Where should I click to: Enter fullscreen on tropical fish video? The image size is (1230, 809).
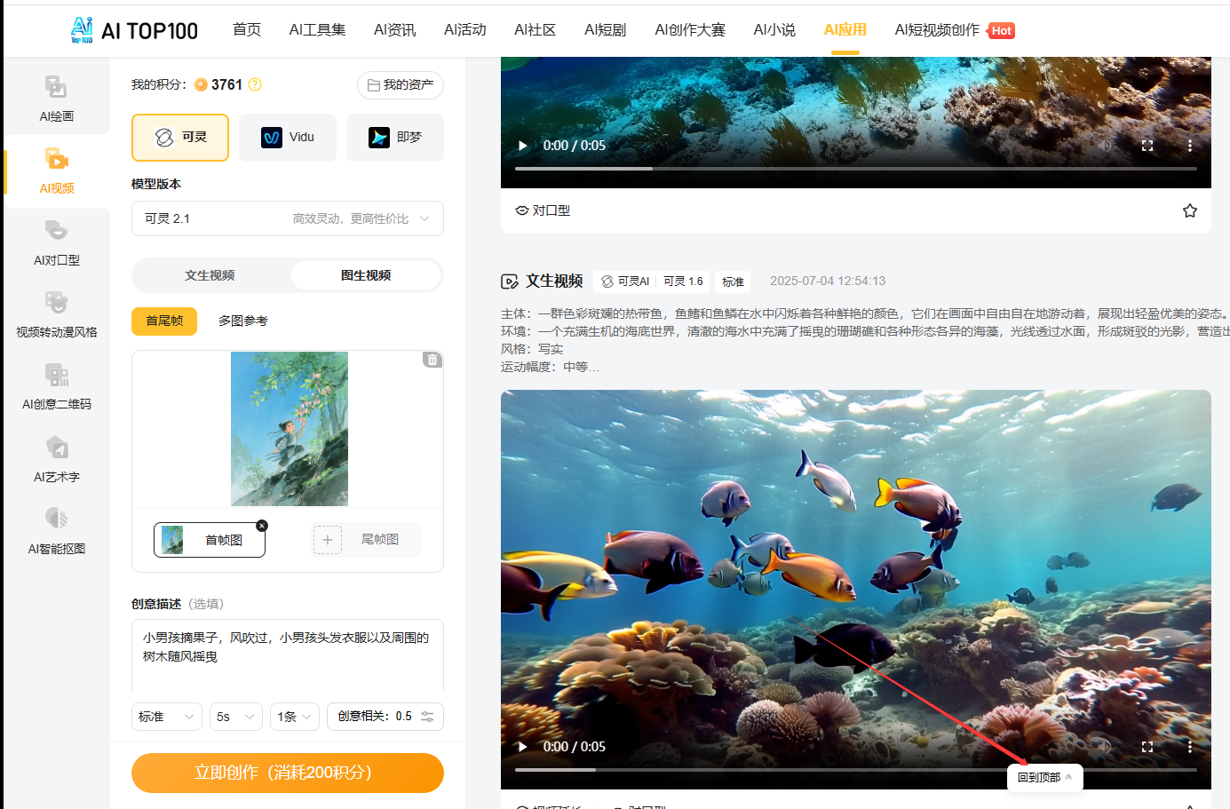click(x=1147, y=747)
